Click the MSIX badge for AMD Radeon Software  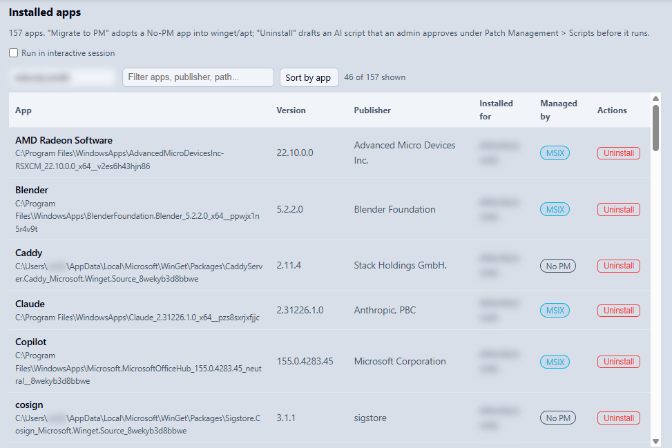555,153
